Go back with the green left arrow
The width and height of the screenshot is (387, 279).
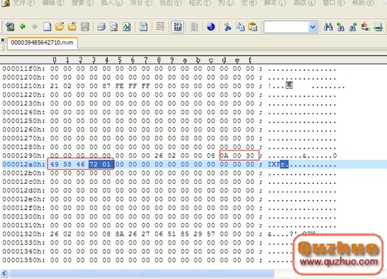click(x=22, y=27)
